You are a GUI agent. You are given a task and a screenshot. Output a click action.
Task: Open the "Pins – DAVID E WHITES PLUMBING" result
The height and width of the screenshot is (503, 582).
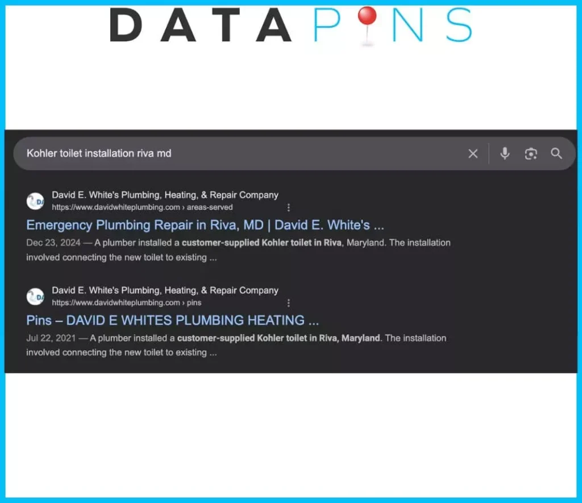[x=172, y=321]
